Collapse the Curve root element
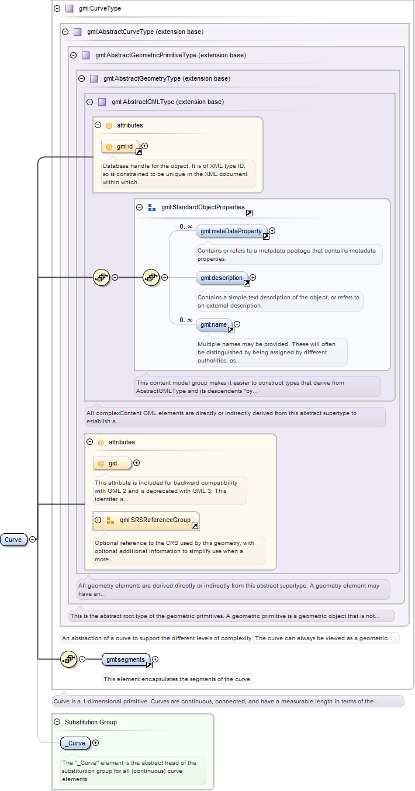Image resolution: width=415 pixels, height=791 pixels. point(33,540)
